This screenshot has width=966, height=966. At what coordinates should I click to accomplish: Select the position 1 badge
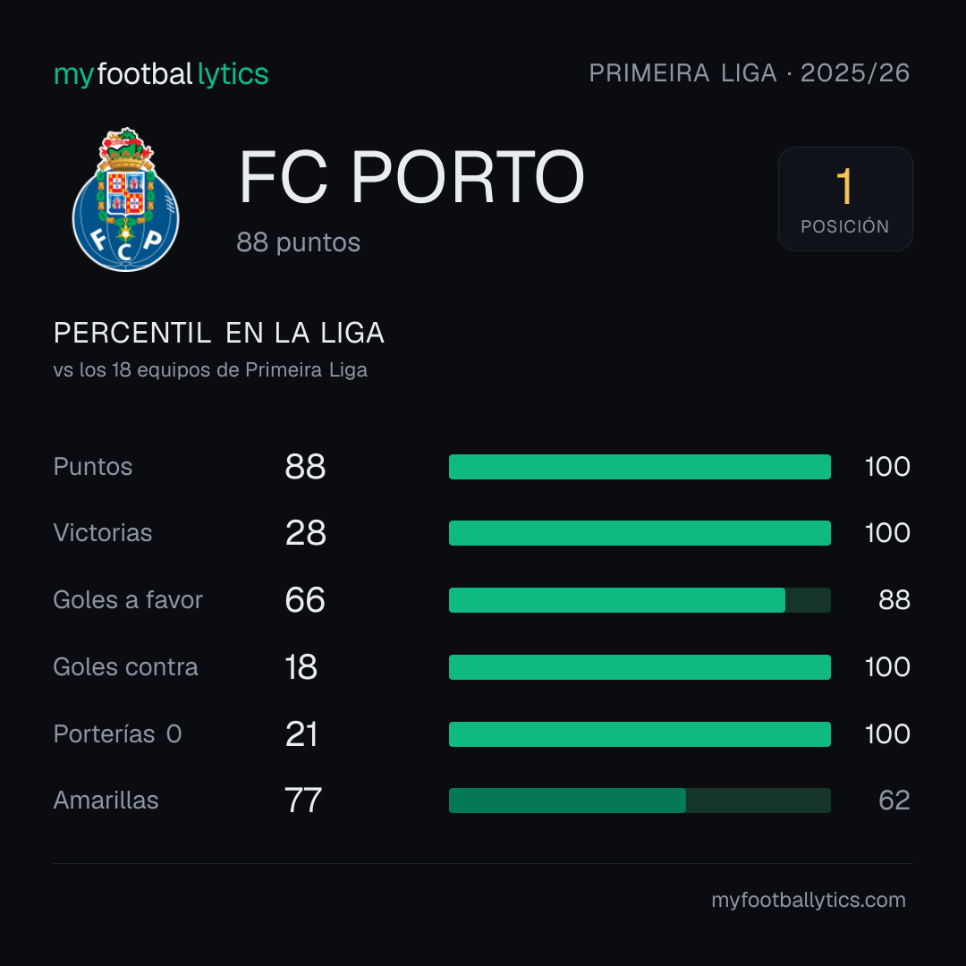(845, 199)
